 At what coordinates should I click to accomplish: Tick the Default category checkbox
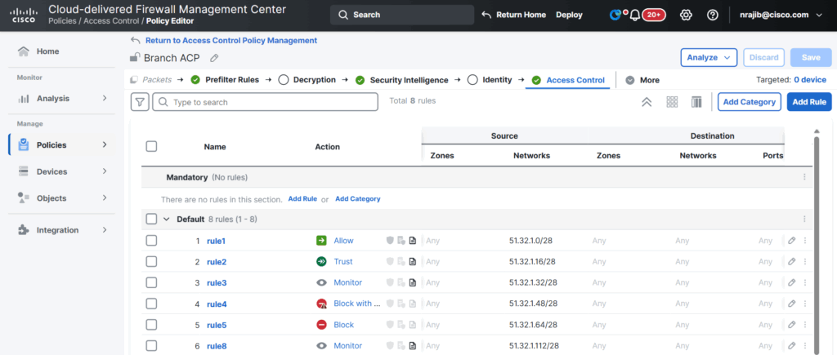pos(151,219)
